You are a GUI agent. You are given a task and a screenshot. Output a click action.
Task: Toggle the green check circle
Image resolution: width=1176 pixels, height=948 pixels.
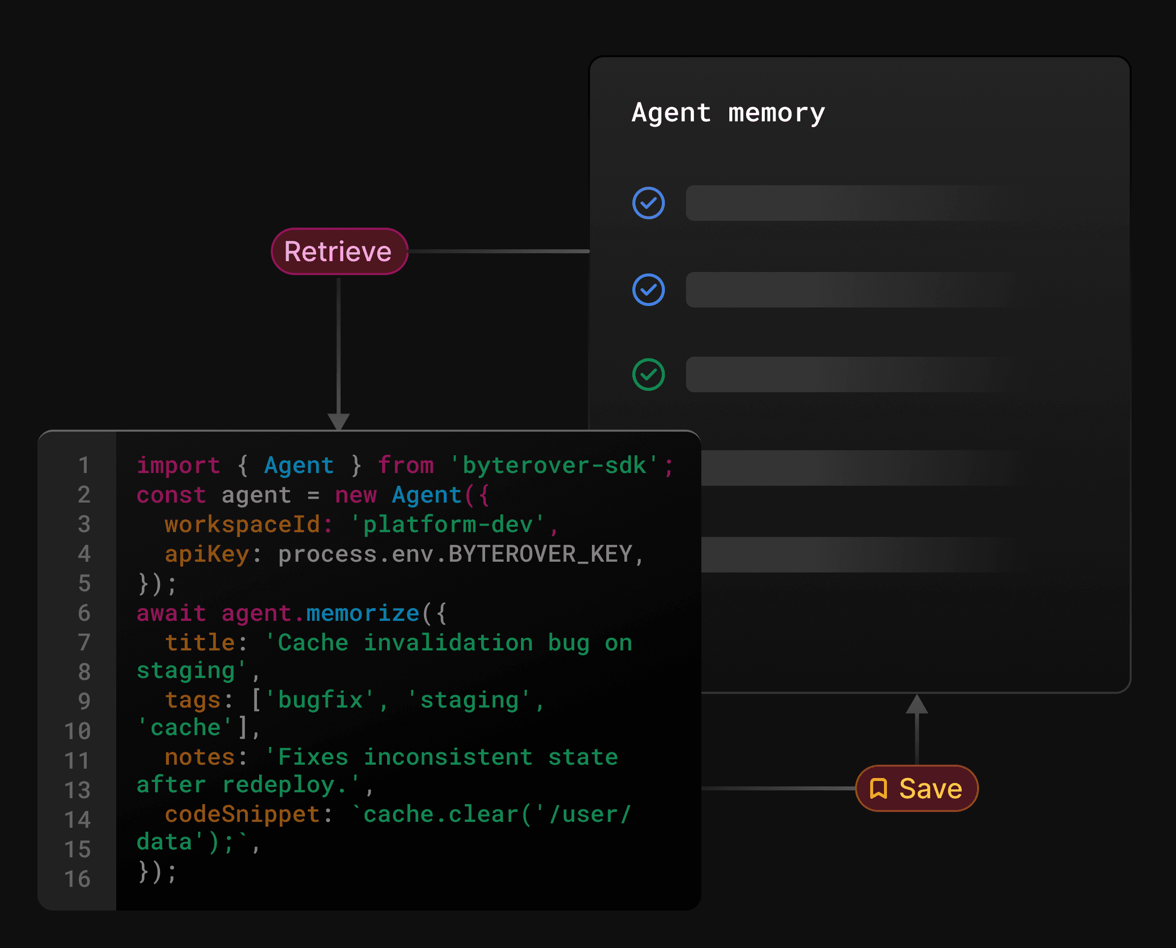click(x=648, y=374)
